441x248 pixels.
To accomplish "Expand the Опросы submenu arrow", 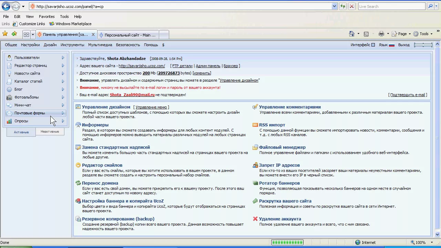I will click(63, 121).
